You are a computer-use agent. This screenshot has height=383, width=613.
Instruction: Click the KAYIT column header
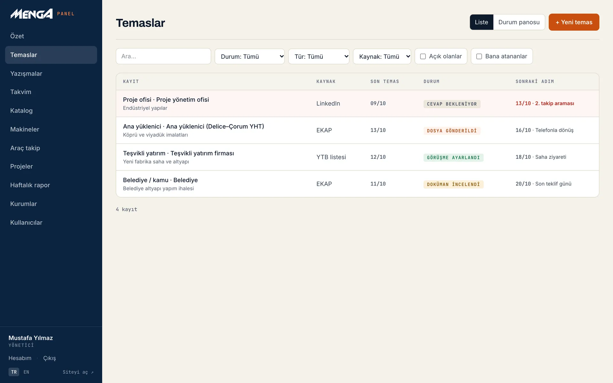pos(131,81)
